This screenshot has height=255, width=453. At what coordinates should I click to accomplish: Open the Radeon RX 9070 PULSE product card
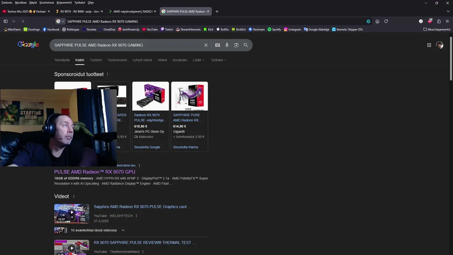click(x=150, y=117)
